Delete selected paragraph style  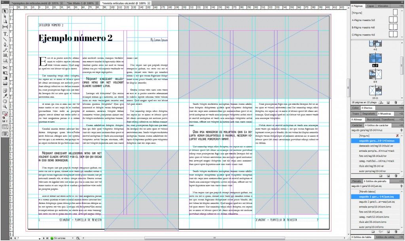point(396,232)
